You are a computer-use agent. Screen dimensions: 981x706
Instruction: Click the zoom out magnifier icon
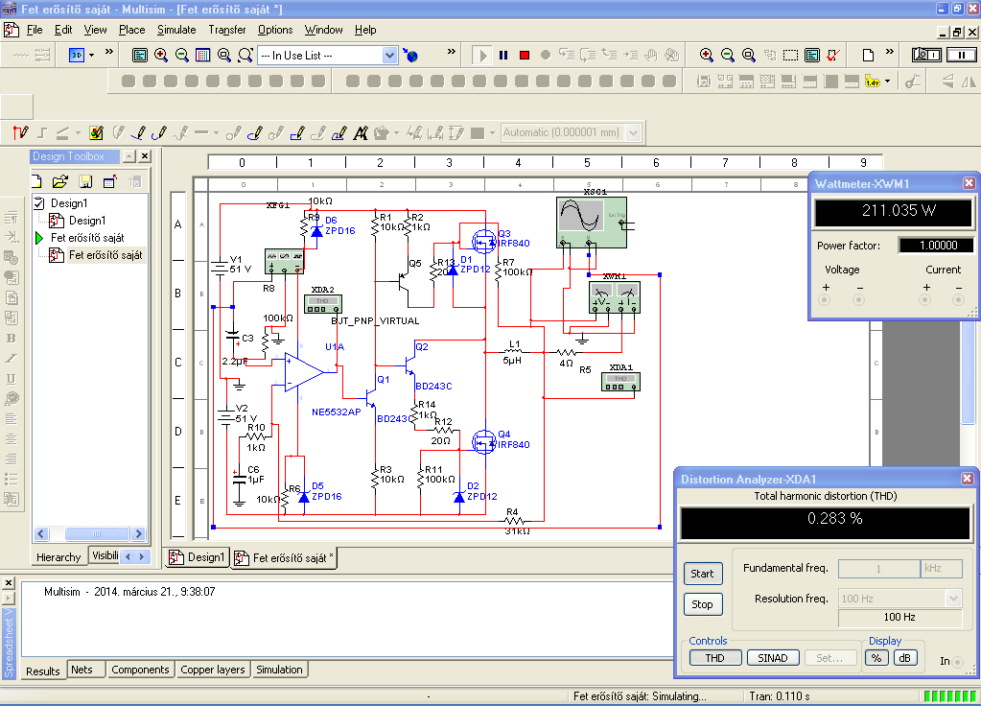pos(181,56)
